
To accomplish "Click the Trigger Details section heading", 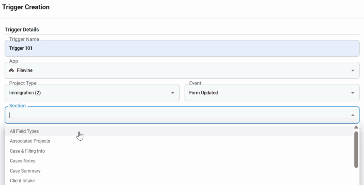I will 22,30.
